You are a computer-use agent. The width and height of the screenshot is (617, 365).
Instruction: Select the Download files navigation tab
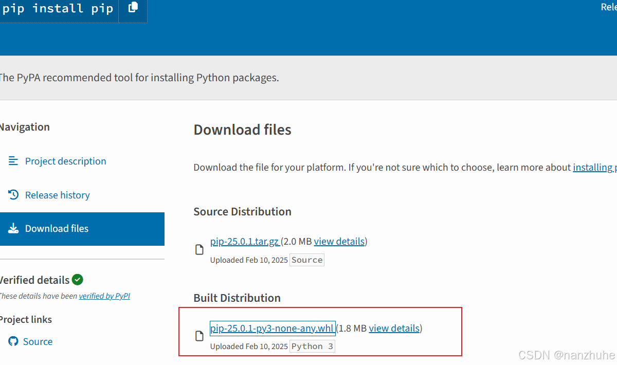[x=57, y=228]
